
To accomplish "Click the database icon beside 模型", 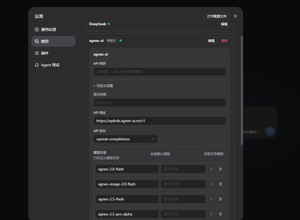I will tap(37, 41).
